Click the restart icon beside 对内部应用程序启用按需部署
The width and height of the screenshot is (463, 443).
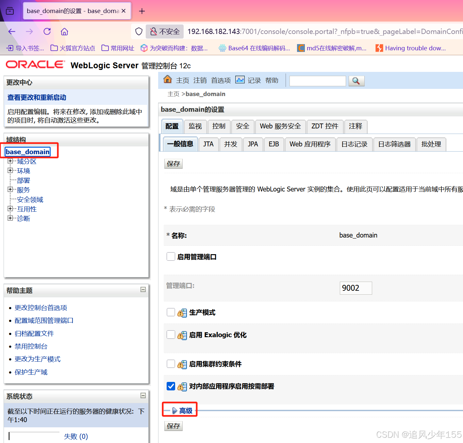click(182, 386)
